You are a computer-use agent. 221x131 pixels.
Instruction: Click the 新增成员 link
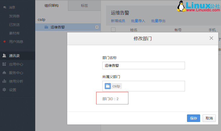point(118,21)
